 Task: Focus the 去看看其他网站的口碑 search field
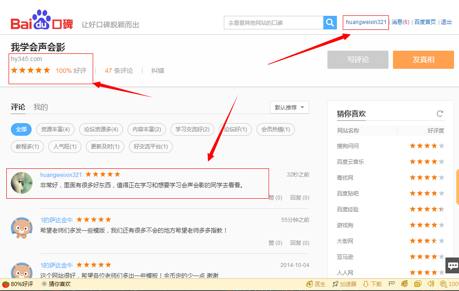[x=273, y=23]
